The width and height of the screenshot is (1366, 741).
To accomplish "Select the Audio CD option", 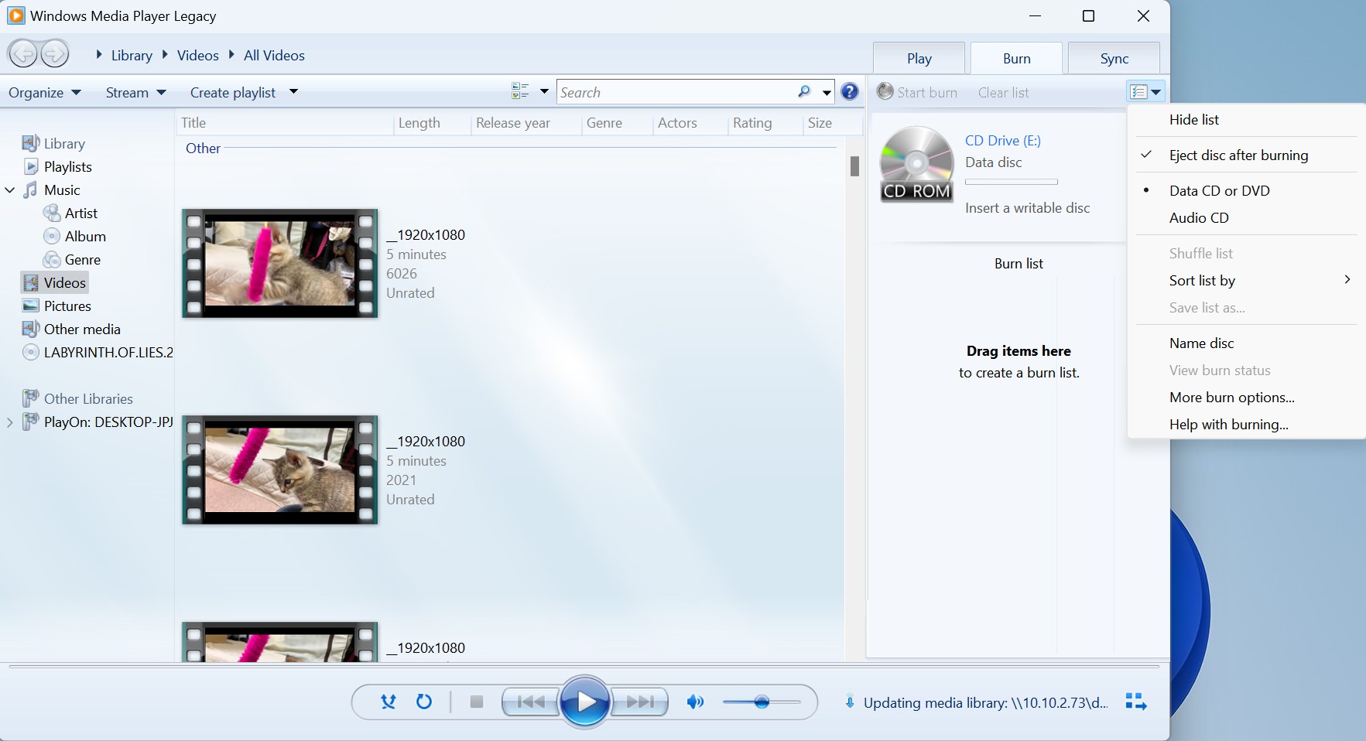I will pos(1198,218).
